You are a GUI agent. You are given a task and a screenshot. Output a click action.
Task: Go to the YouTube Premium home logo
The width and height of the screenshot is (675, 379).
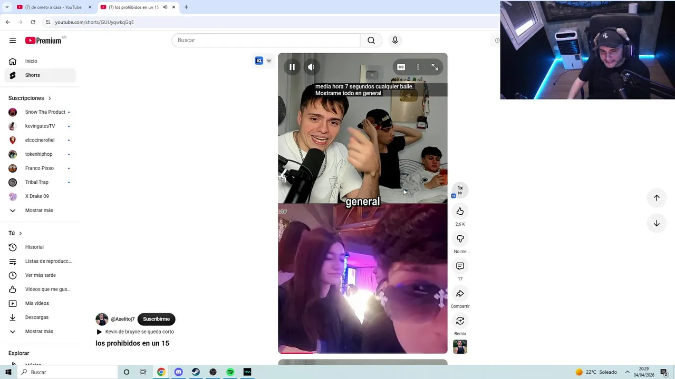(44, 41)
